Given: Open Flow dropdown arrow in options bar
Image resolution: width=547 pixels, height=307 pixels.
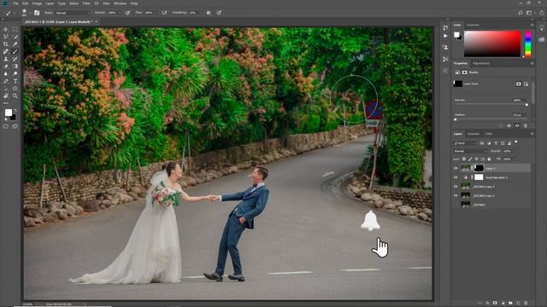Looking at the screenshot, I should pyautogui.click(x=156, y=13).
